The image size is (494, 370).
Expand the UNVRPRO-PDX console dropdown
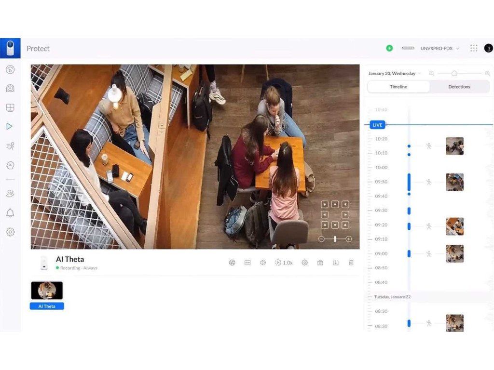point(440,48)
